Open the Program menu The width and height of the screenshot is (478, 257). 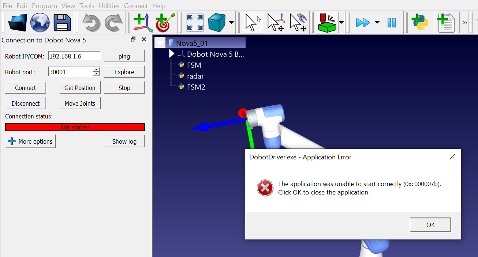click(x=44, y=6)
